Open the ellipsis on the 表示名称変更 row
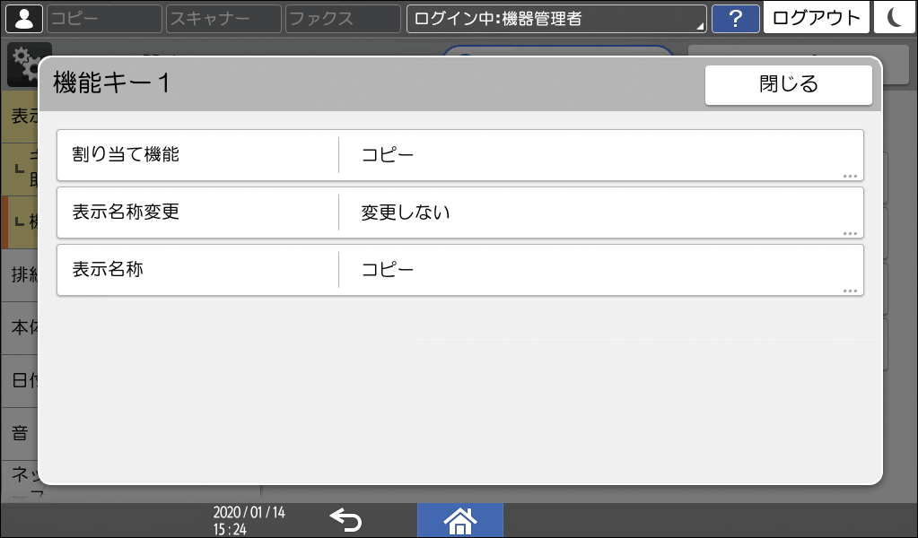The image size is (918, 538). click(x=851, y=234)
